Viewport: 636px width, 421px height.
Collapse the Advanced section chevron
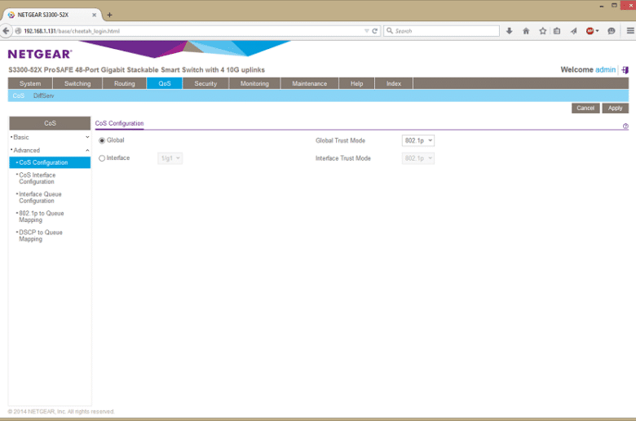point(87,150)
